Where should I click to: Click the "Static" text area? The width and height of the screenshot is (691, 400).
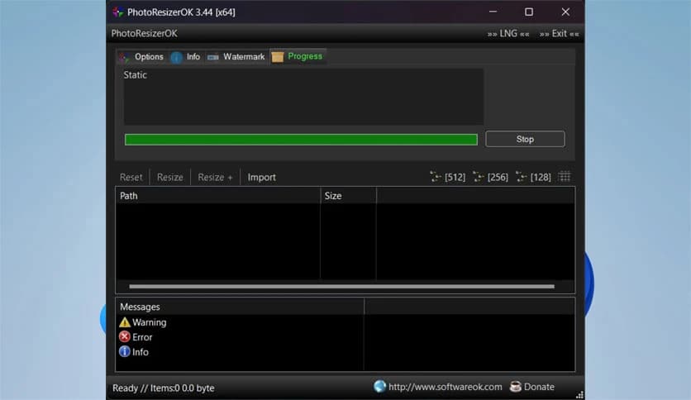303,97
